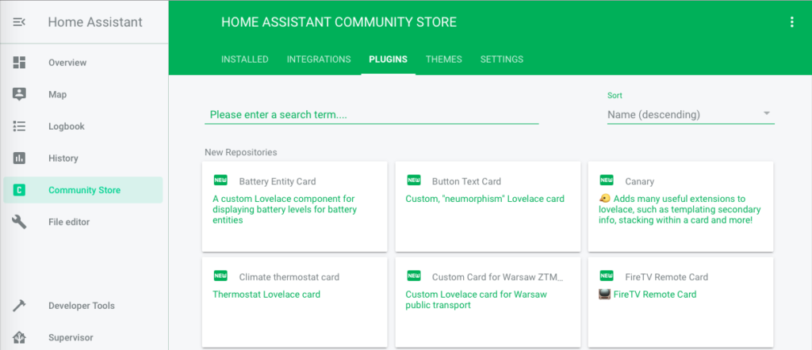Switch to the Installed tab

245,59
